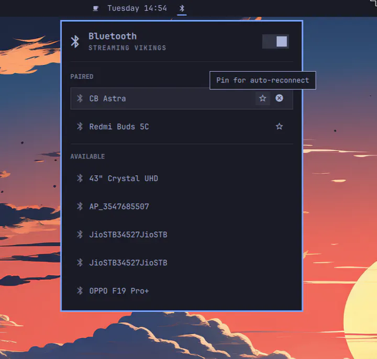Open the Tuesday 14:54 clock
Viewport: 377px width, 359px height.
pos(137,8)
